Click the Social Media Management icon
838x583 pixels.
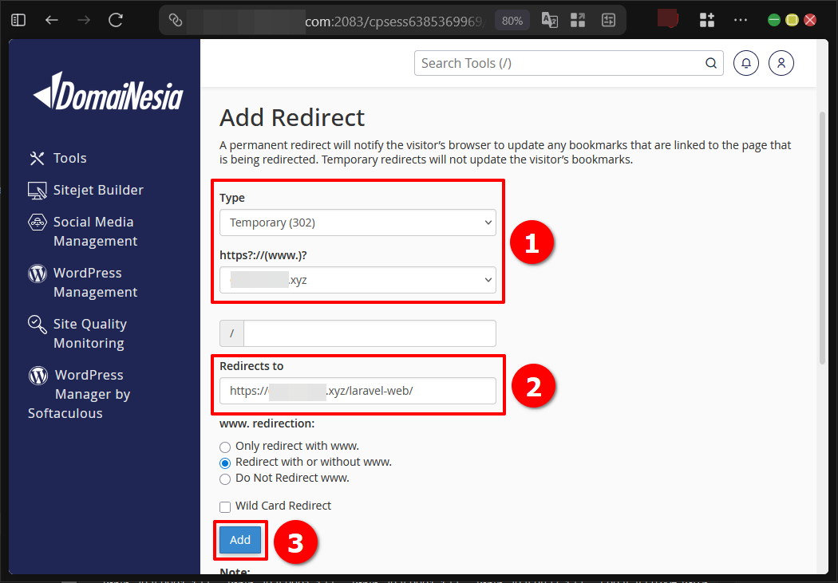36,222
